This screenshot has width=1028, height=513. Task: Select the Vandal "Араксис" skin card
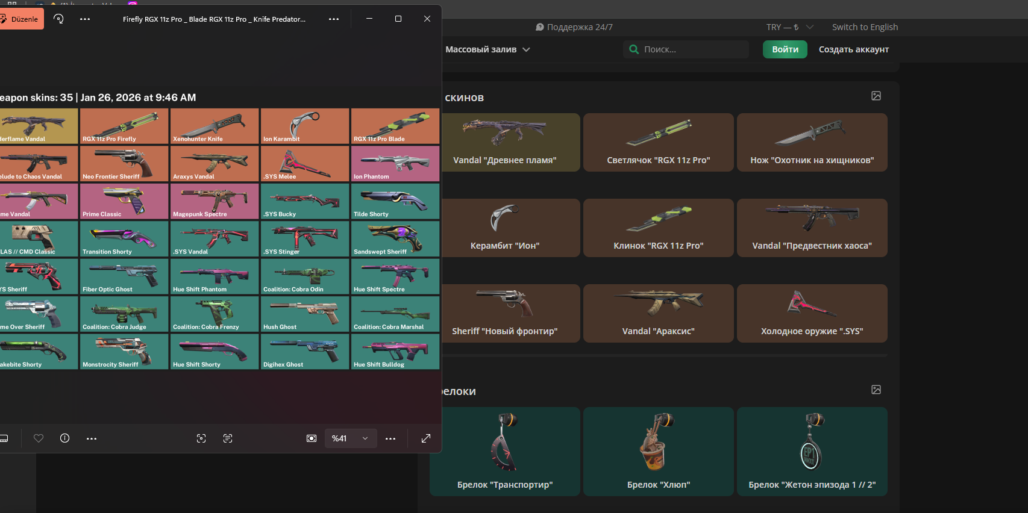click(x=659, y=313)
